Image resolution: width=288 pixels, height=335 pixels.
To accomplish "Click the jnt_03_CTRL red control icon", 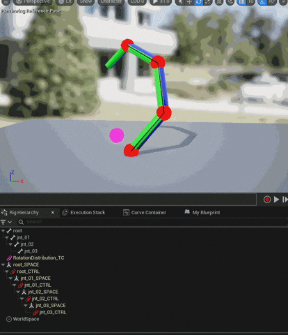I will (35, 312).
